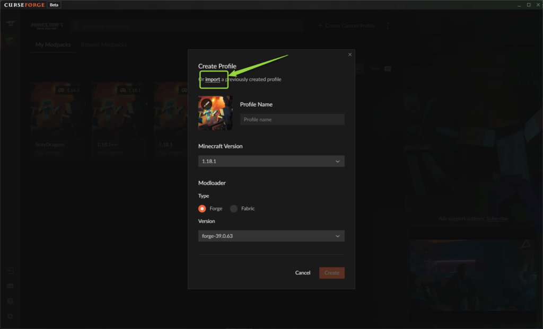Viewport: 543px width, 329px height.
Task: Open the SexyDragons modpack card
Action: coord(57,120)
